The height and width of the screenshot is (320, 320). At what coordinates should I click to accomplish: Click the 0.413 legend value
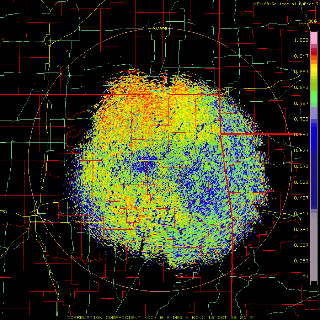coord(301,214)
